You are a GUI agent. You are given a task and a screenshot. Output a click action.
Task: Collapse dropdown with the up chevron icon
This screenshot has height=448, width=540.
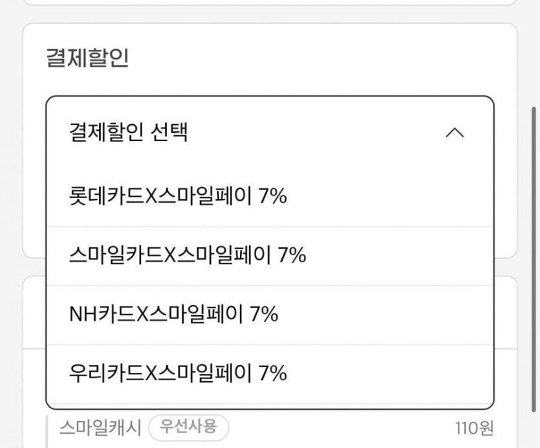(x=455, y=133)
